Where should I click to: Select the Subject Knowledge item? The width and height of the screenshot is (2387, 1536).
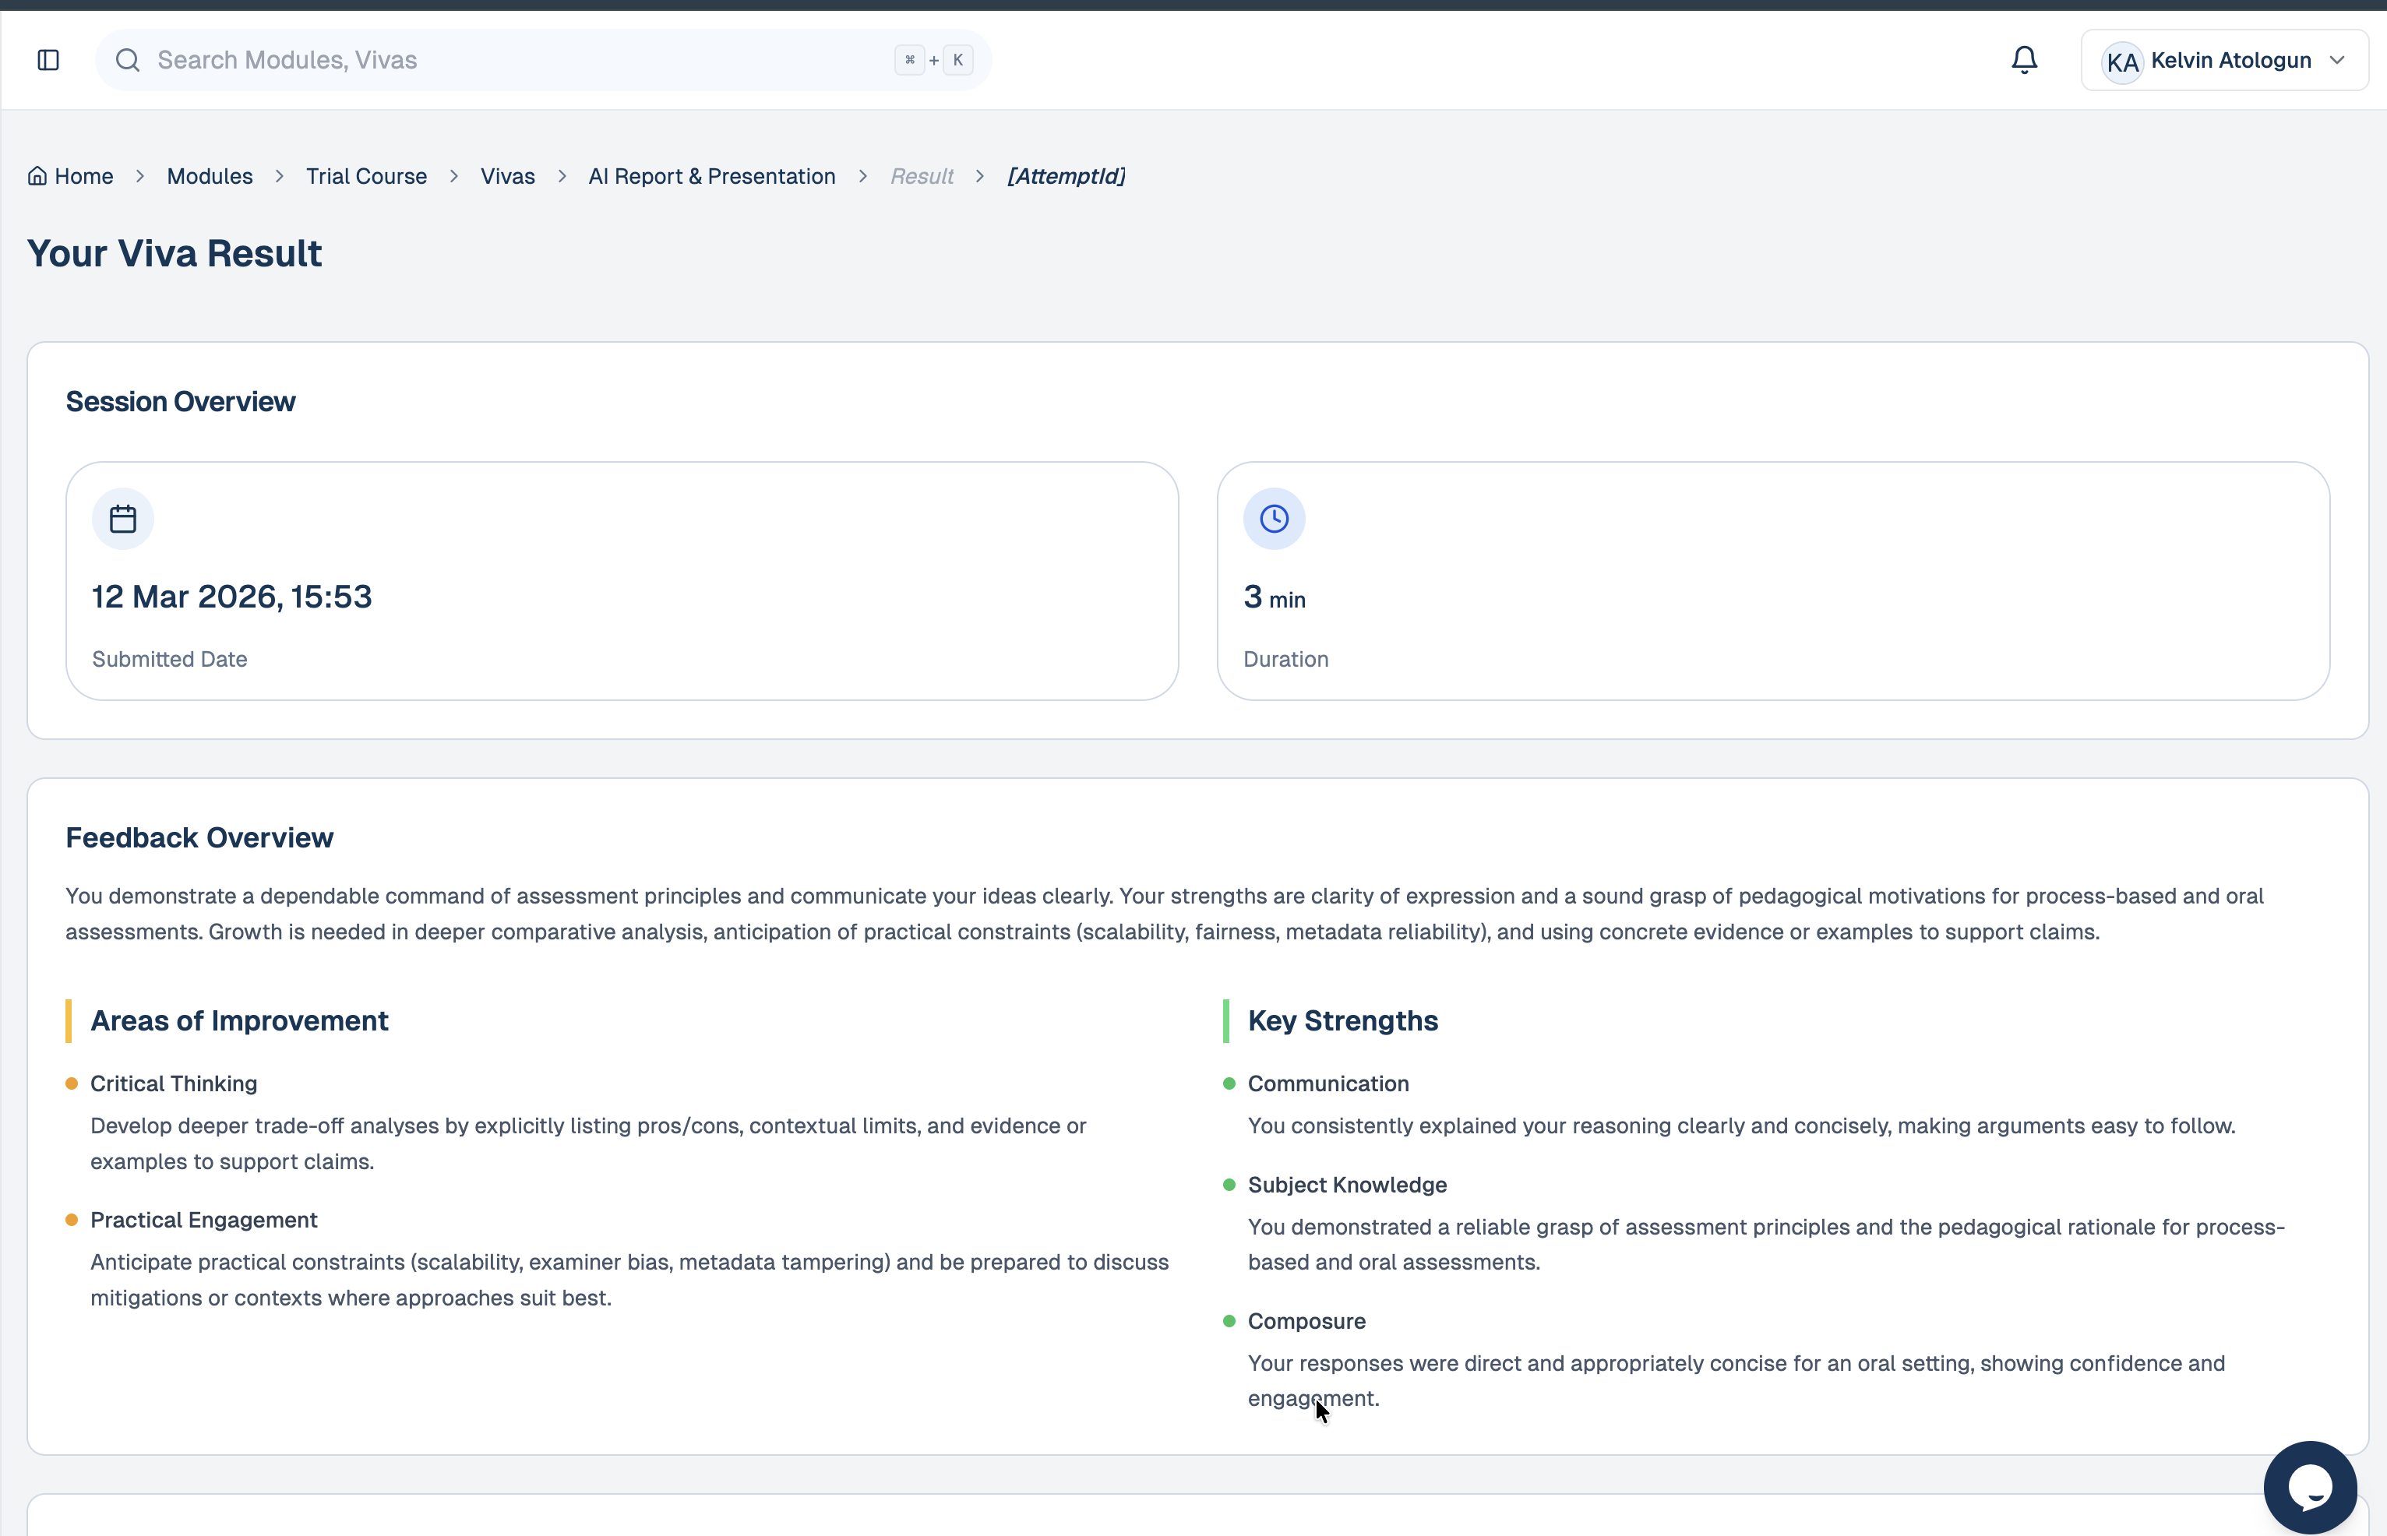click(x=1347, y=1185)
